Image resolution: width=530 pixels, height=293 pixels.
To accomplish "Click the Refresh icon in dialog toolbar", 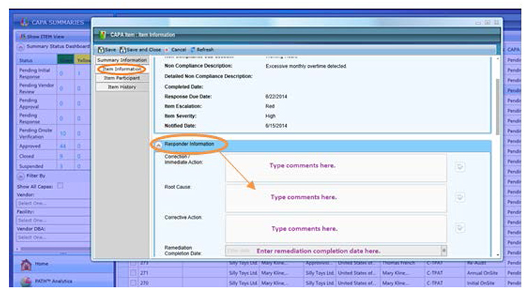I will point(193,50).
